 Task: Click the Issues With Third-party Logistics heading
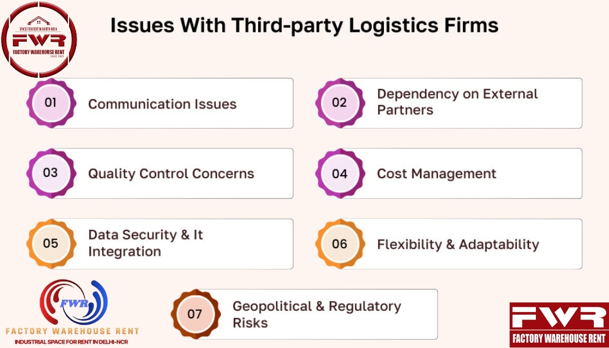[x=304, y=26]
